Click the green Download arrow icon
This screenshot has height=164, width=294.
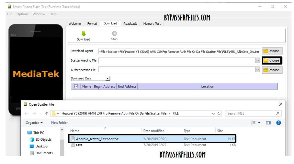tap(83, 34)
